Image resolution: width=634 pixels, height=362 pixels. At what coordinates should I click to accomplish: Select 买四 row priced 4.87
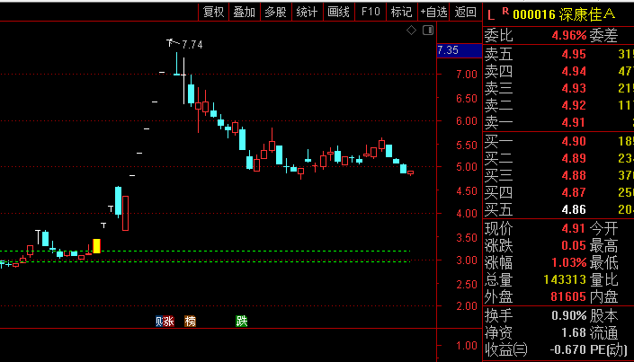(558, 192)
